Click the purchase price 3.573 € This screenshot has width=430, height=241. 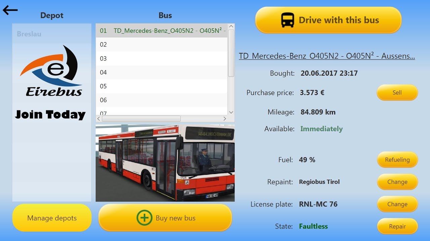tap(312, 92)
